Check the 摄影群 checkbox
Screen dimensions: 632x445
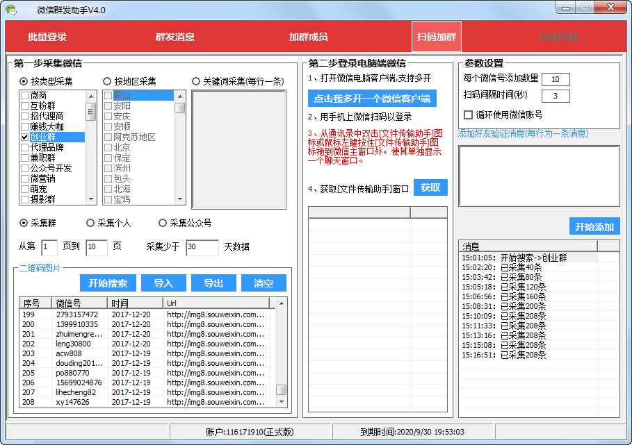[x=24, y=199]
